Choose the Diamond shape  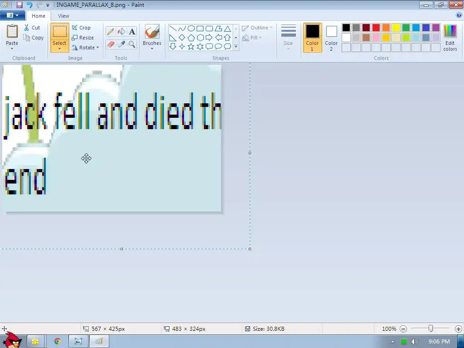coord(182,38)
